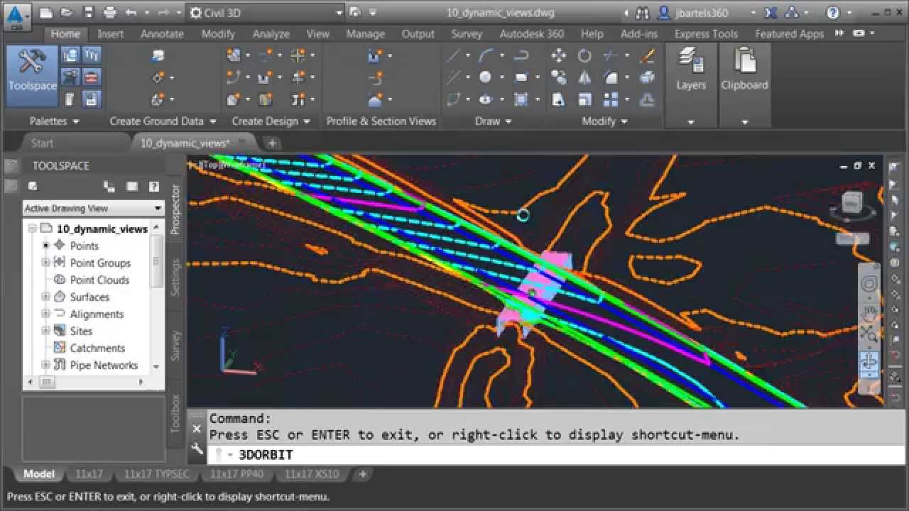The width and height of the screenshot is (909, 511).
Task: Click the Open file icon in quick access toolbar
Action: pyautogui.click(x=66, y=13)
